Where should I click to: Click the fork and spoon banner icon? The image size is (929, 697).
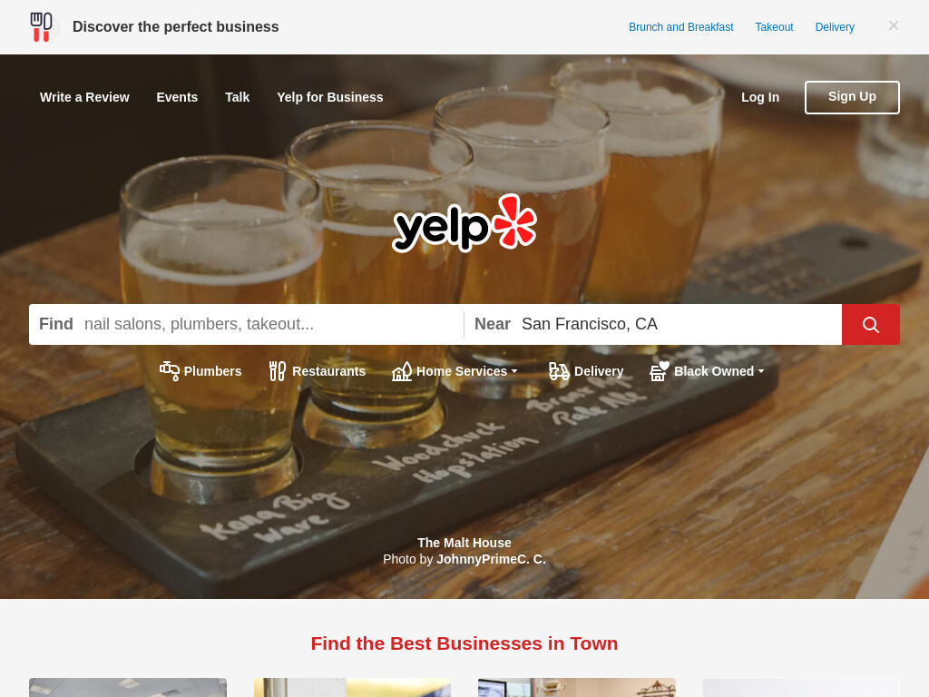(42, 27)
